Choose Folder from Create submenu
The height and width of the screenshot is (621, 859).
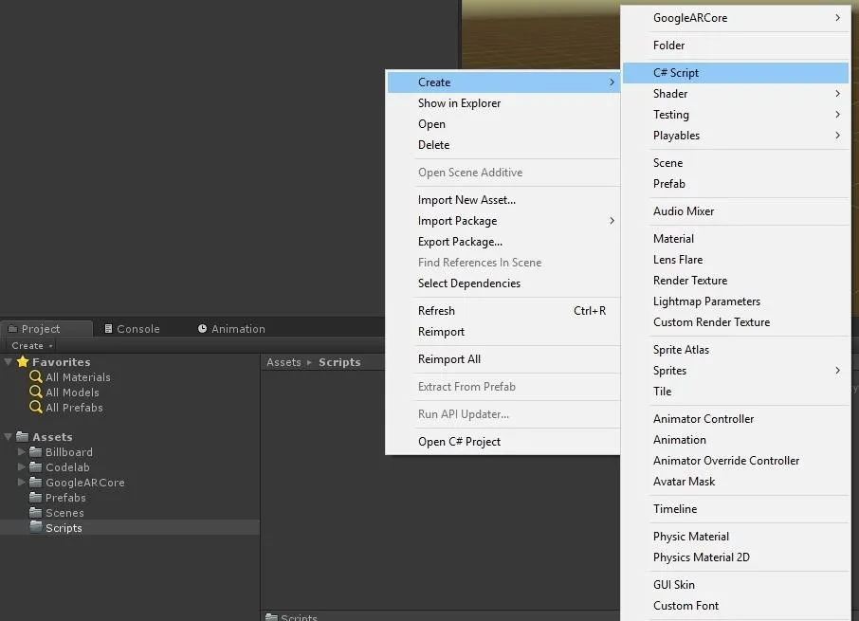coord(736,46)
